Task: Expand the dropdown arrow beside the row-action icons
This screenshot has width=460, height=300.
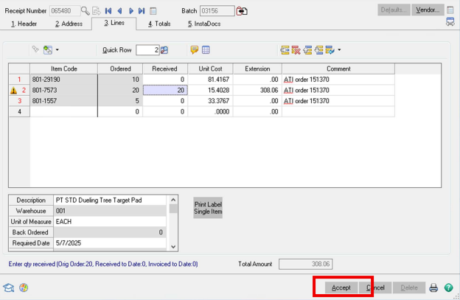Action: pyautogui.click(x=339, y=50)
